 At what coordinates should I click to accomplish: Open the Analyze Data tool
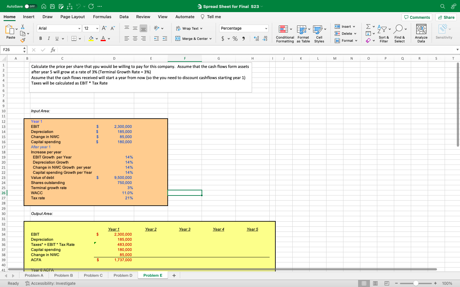[421, 33]
